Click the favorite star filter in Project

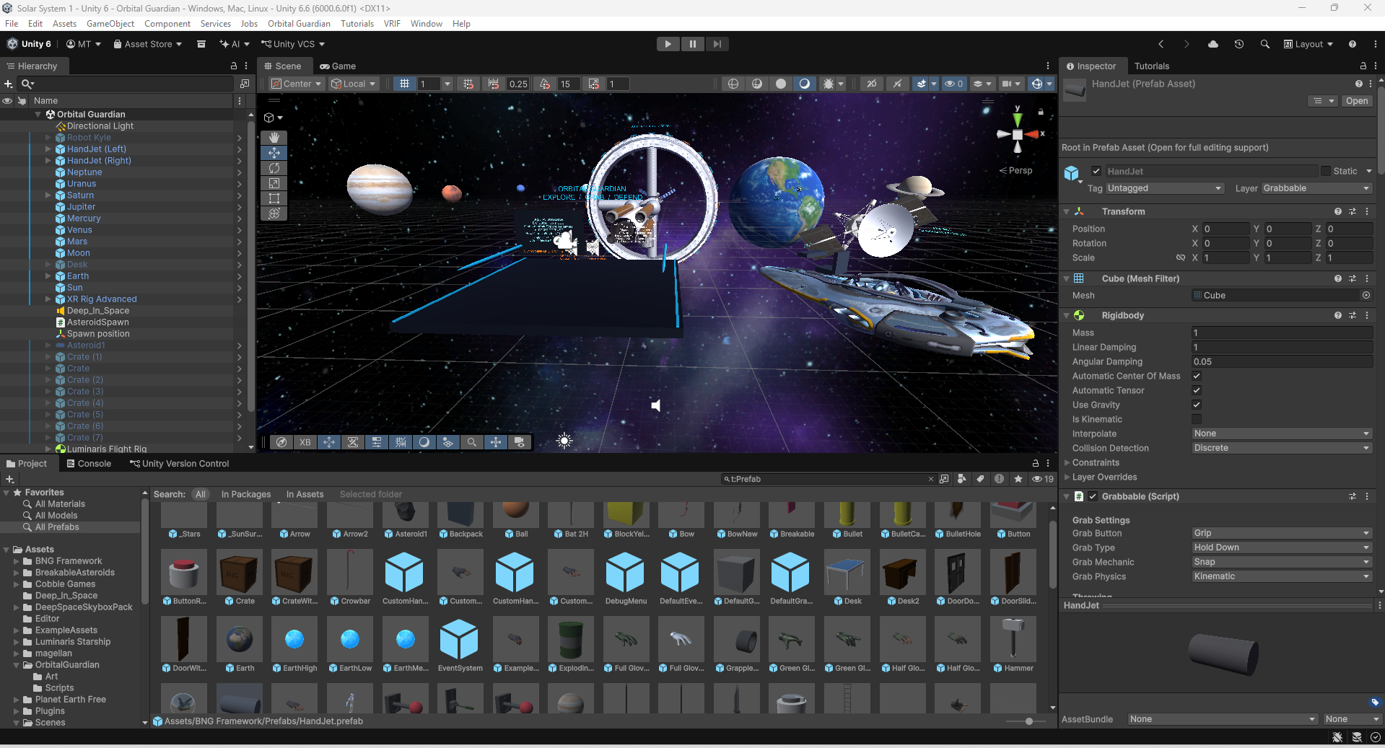(x=1018, y=479)
